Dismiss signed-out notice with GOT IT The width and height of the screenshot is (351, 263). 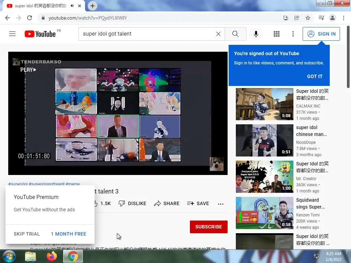[x=315, y=76]
